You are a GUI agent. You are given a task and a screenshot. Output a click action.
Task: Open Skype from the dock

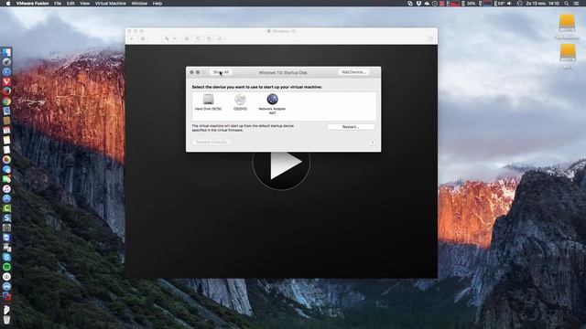(6, 257)
